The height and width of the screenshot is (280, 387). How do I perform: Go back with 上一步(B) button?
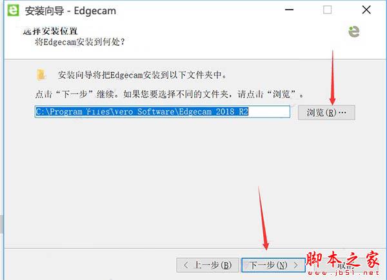(x=208, y=265)
